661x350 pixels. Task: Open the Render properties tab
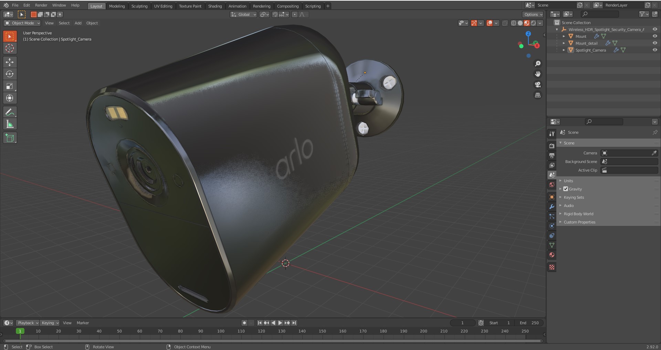click(x=552, y=146)
